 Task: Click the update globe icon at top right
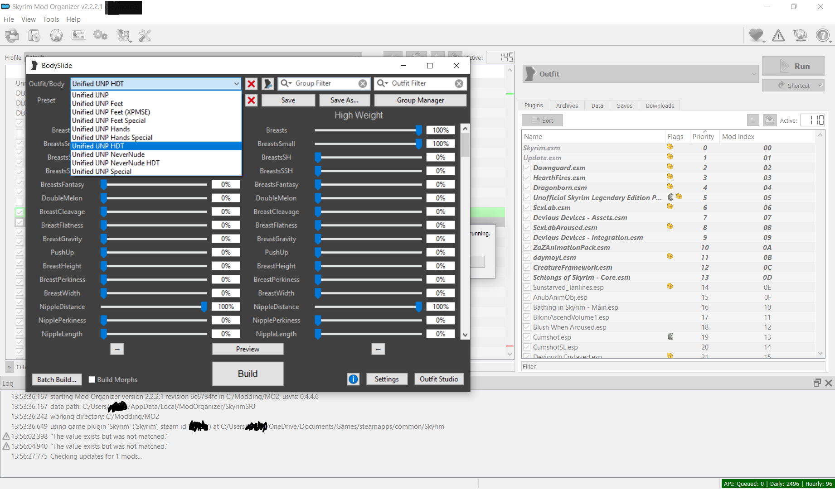click(x=801, y=35)
